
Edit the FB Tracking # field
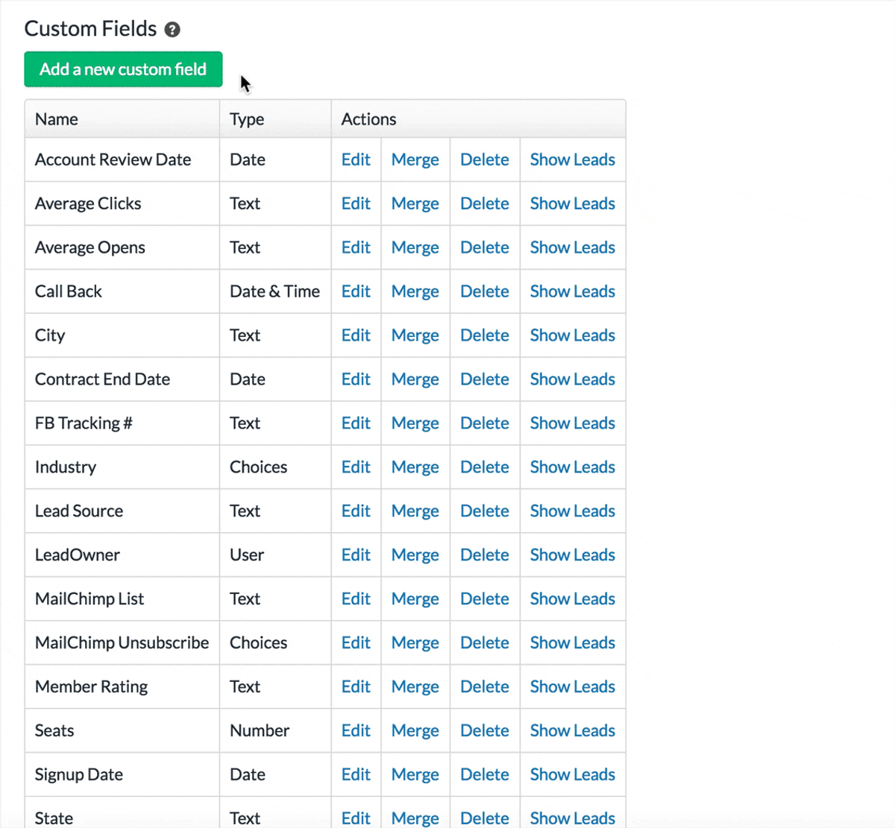pyautogui.click(x=356, y=423)
